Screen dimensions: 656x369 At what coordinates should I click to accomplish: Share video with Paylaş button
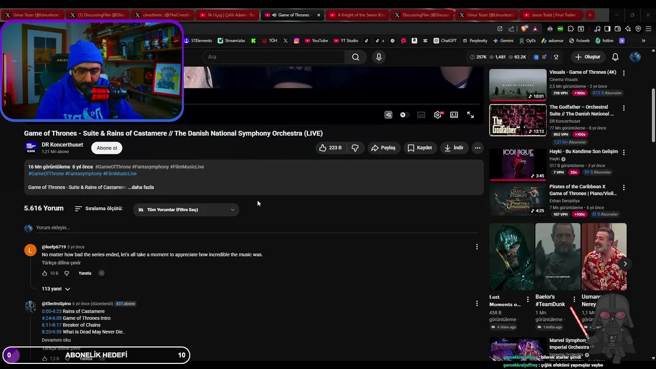pos(383,148)
